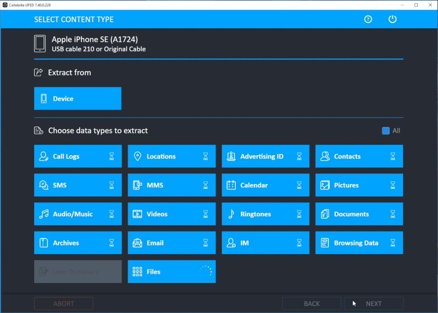Click the greyed User Dictionary tile

tap(78, 272)
